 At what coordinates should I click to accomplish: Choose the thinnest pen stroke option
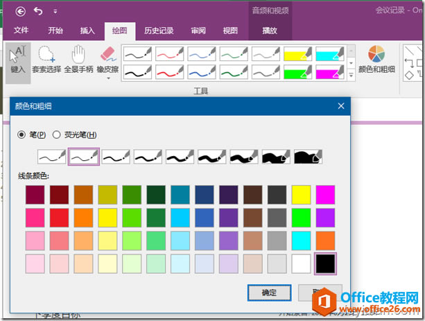coord(52,157)
